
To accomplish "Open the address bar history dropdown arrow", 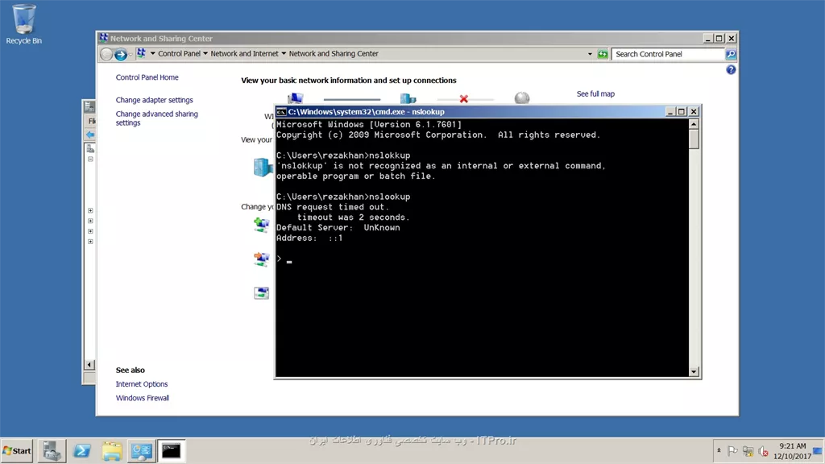I will 590,54.
